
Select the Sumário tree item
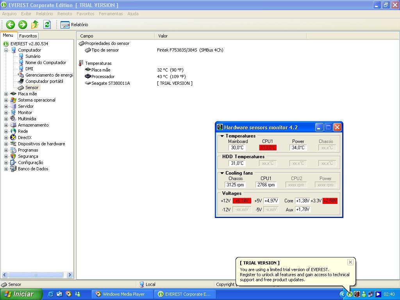pos(33,56)
